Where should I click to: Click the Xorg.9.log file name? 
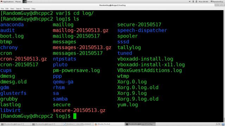point(132,93)
